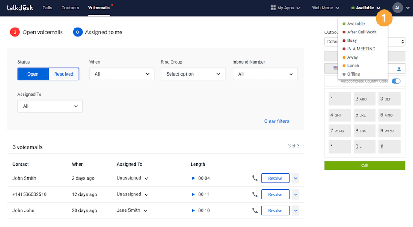413x227 pixels.
Task: Dial 0 + on keypad
Action: 365,147
